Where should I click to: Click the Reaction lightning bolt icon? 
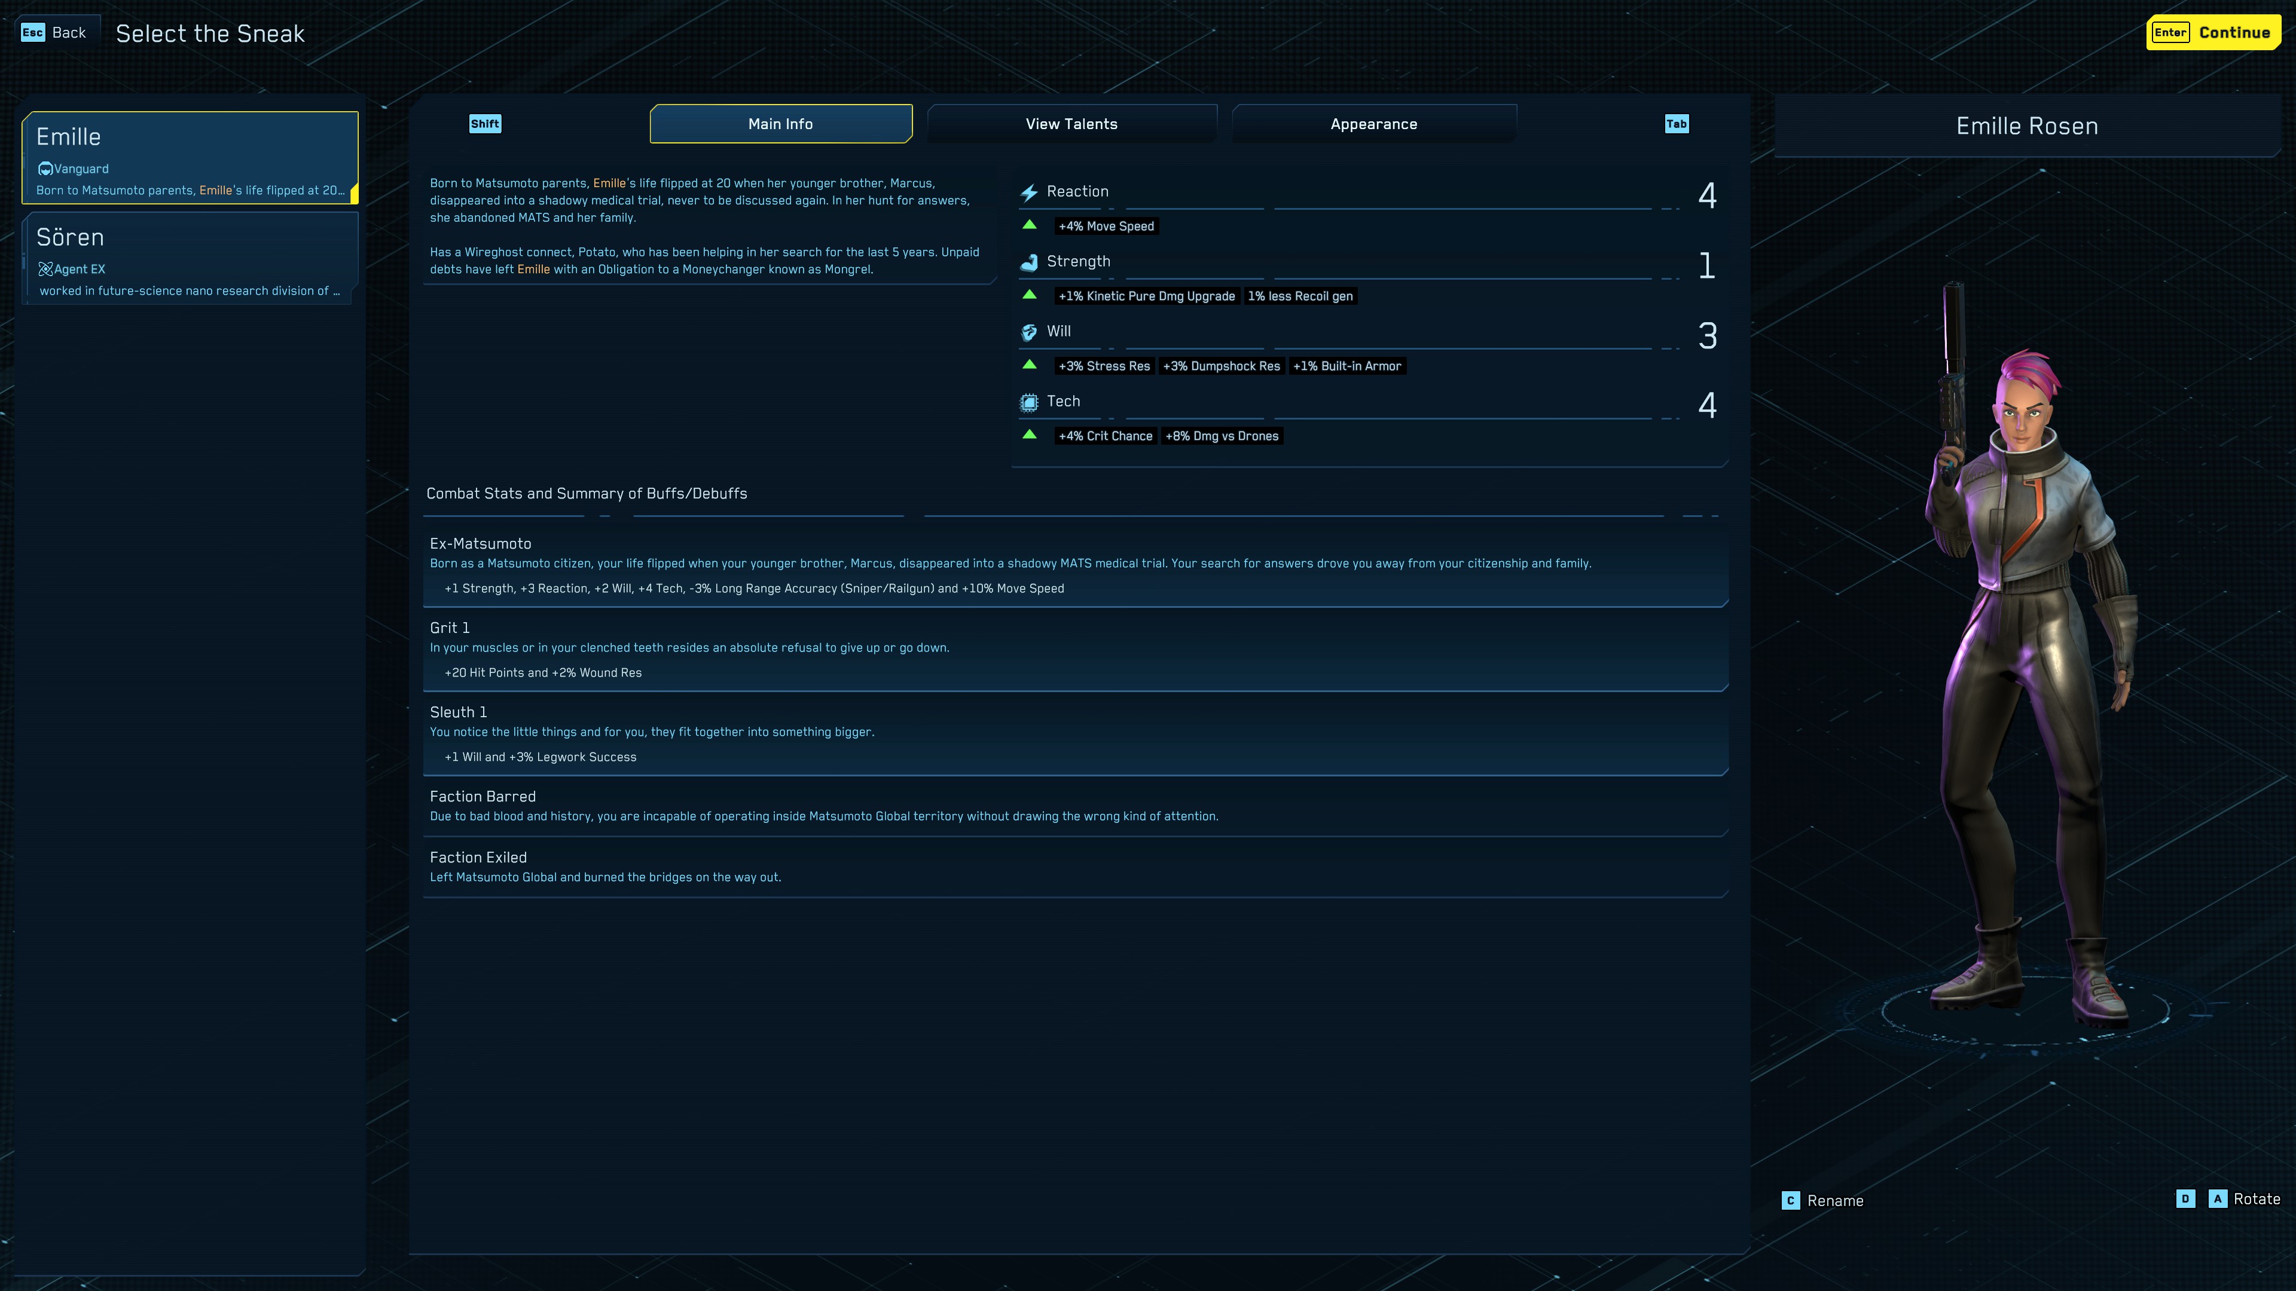tap(1028, 192)
